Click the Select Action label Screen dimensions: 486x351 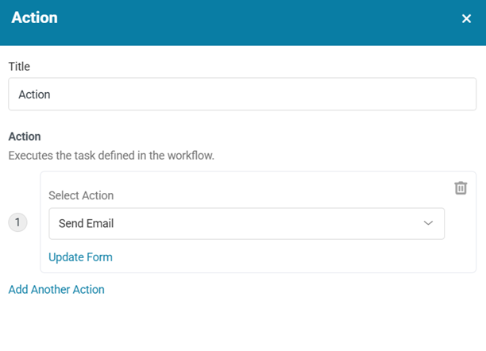click(81, 195)
